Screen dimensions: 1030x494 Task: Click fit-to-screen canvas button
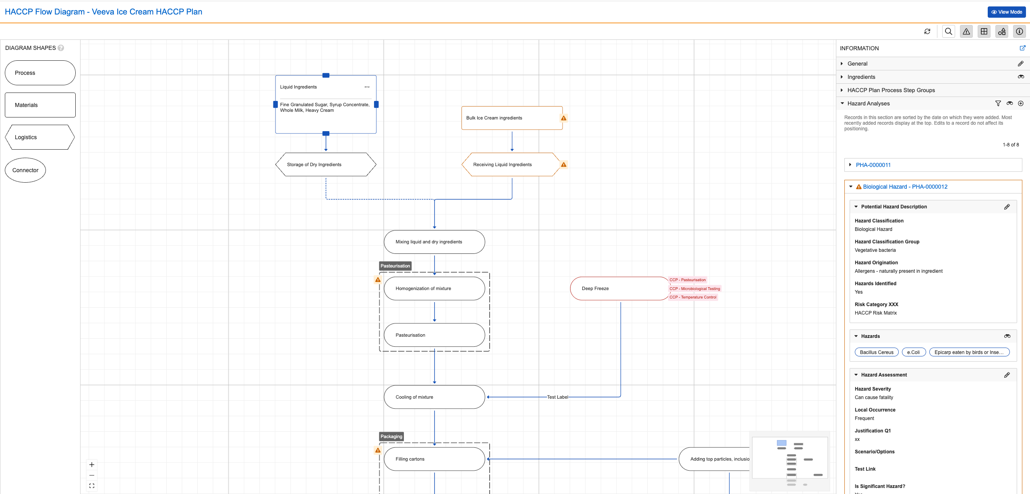(92, 486)
